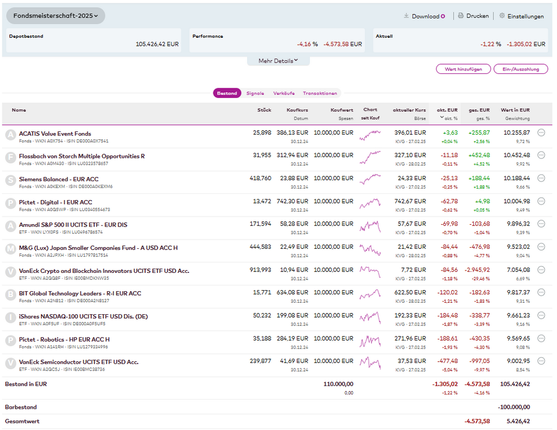Click the Download icon in top toolbar
Image resolution: width=557 pixels, height=430 pixels.
click(407, 16)
